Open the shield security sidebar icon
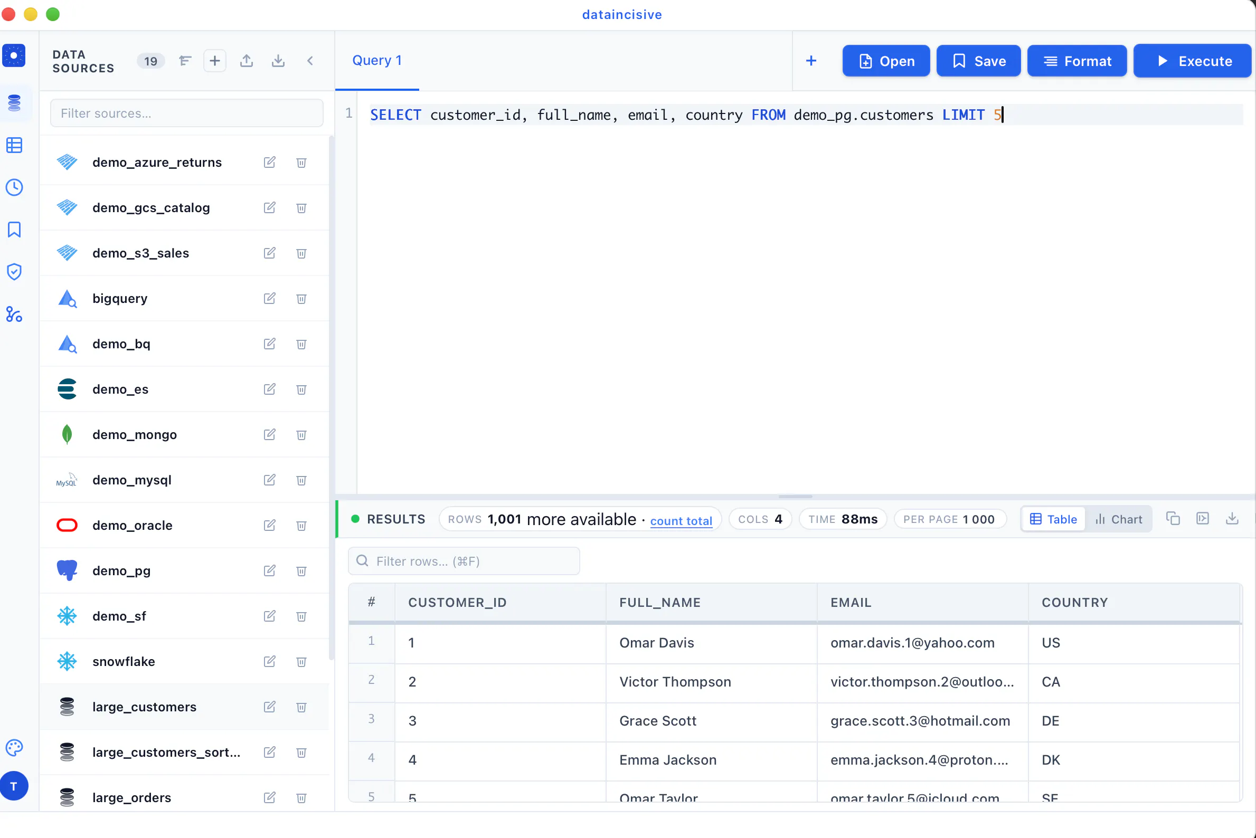Viewport: 1256px width, 838px height. coord(14,271)
